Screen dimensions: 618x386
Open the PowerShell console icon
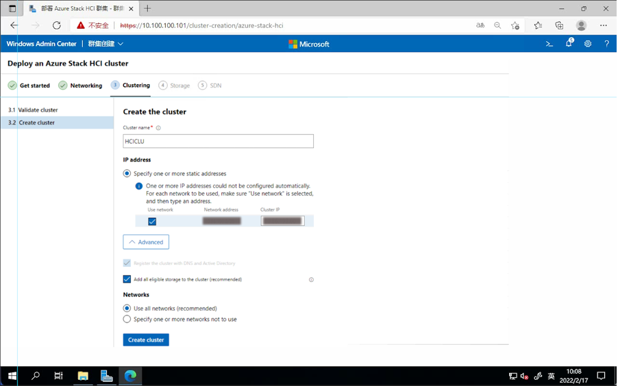[x=549, y=44]
